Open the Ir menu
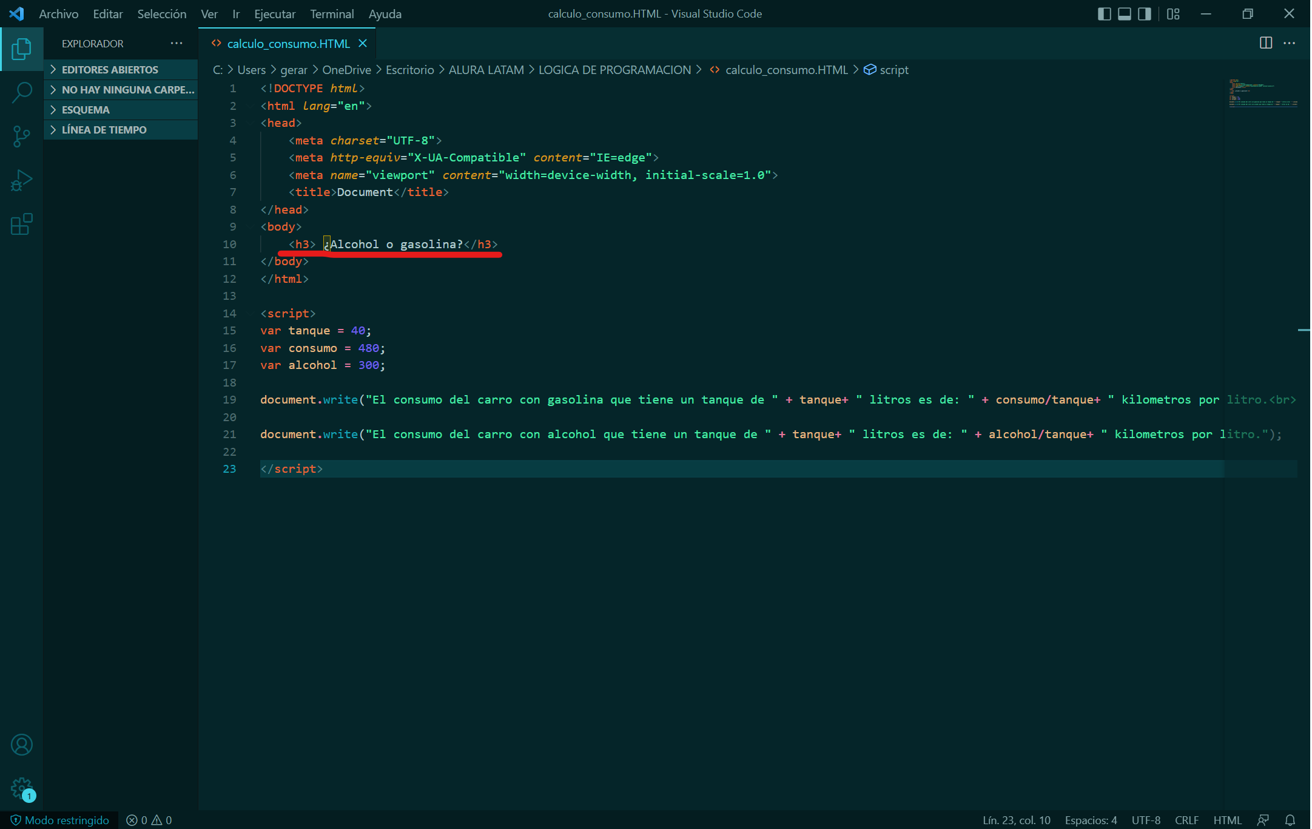 (236, 13)
